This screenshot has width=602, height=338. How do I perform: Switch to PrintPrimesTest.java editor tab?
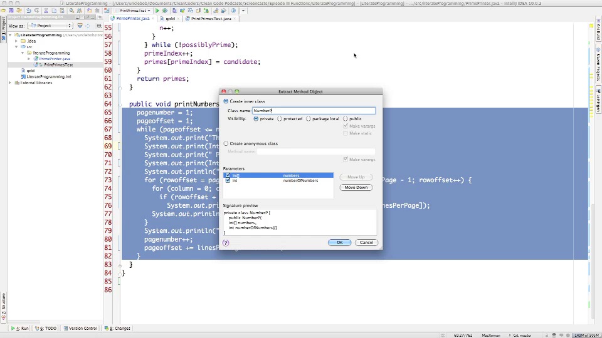click(x=211, y=18)
